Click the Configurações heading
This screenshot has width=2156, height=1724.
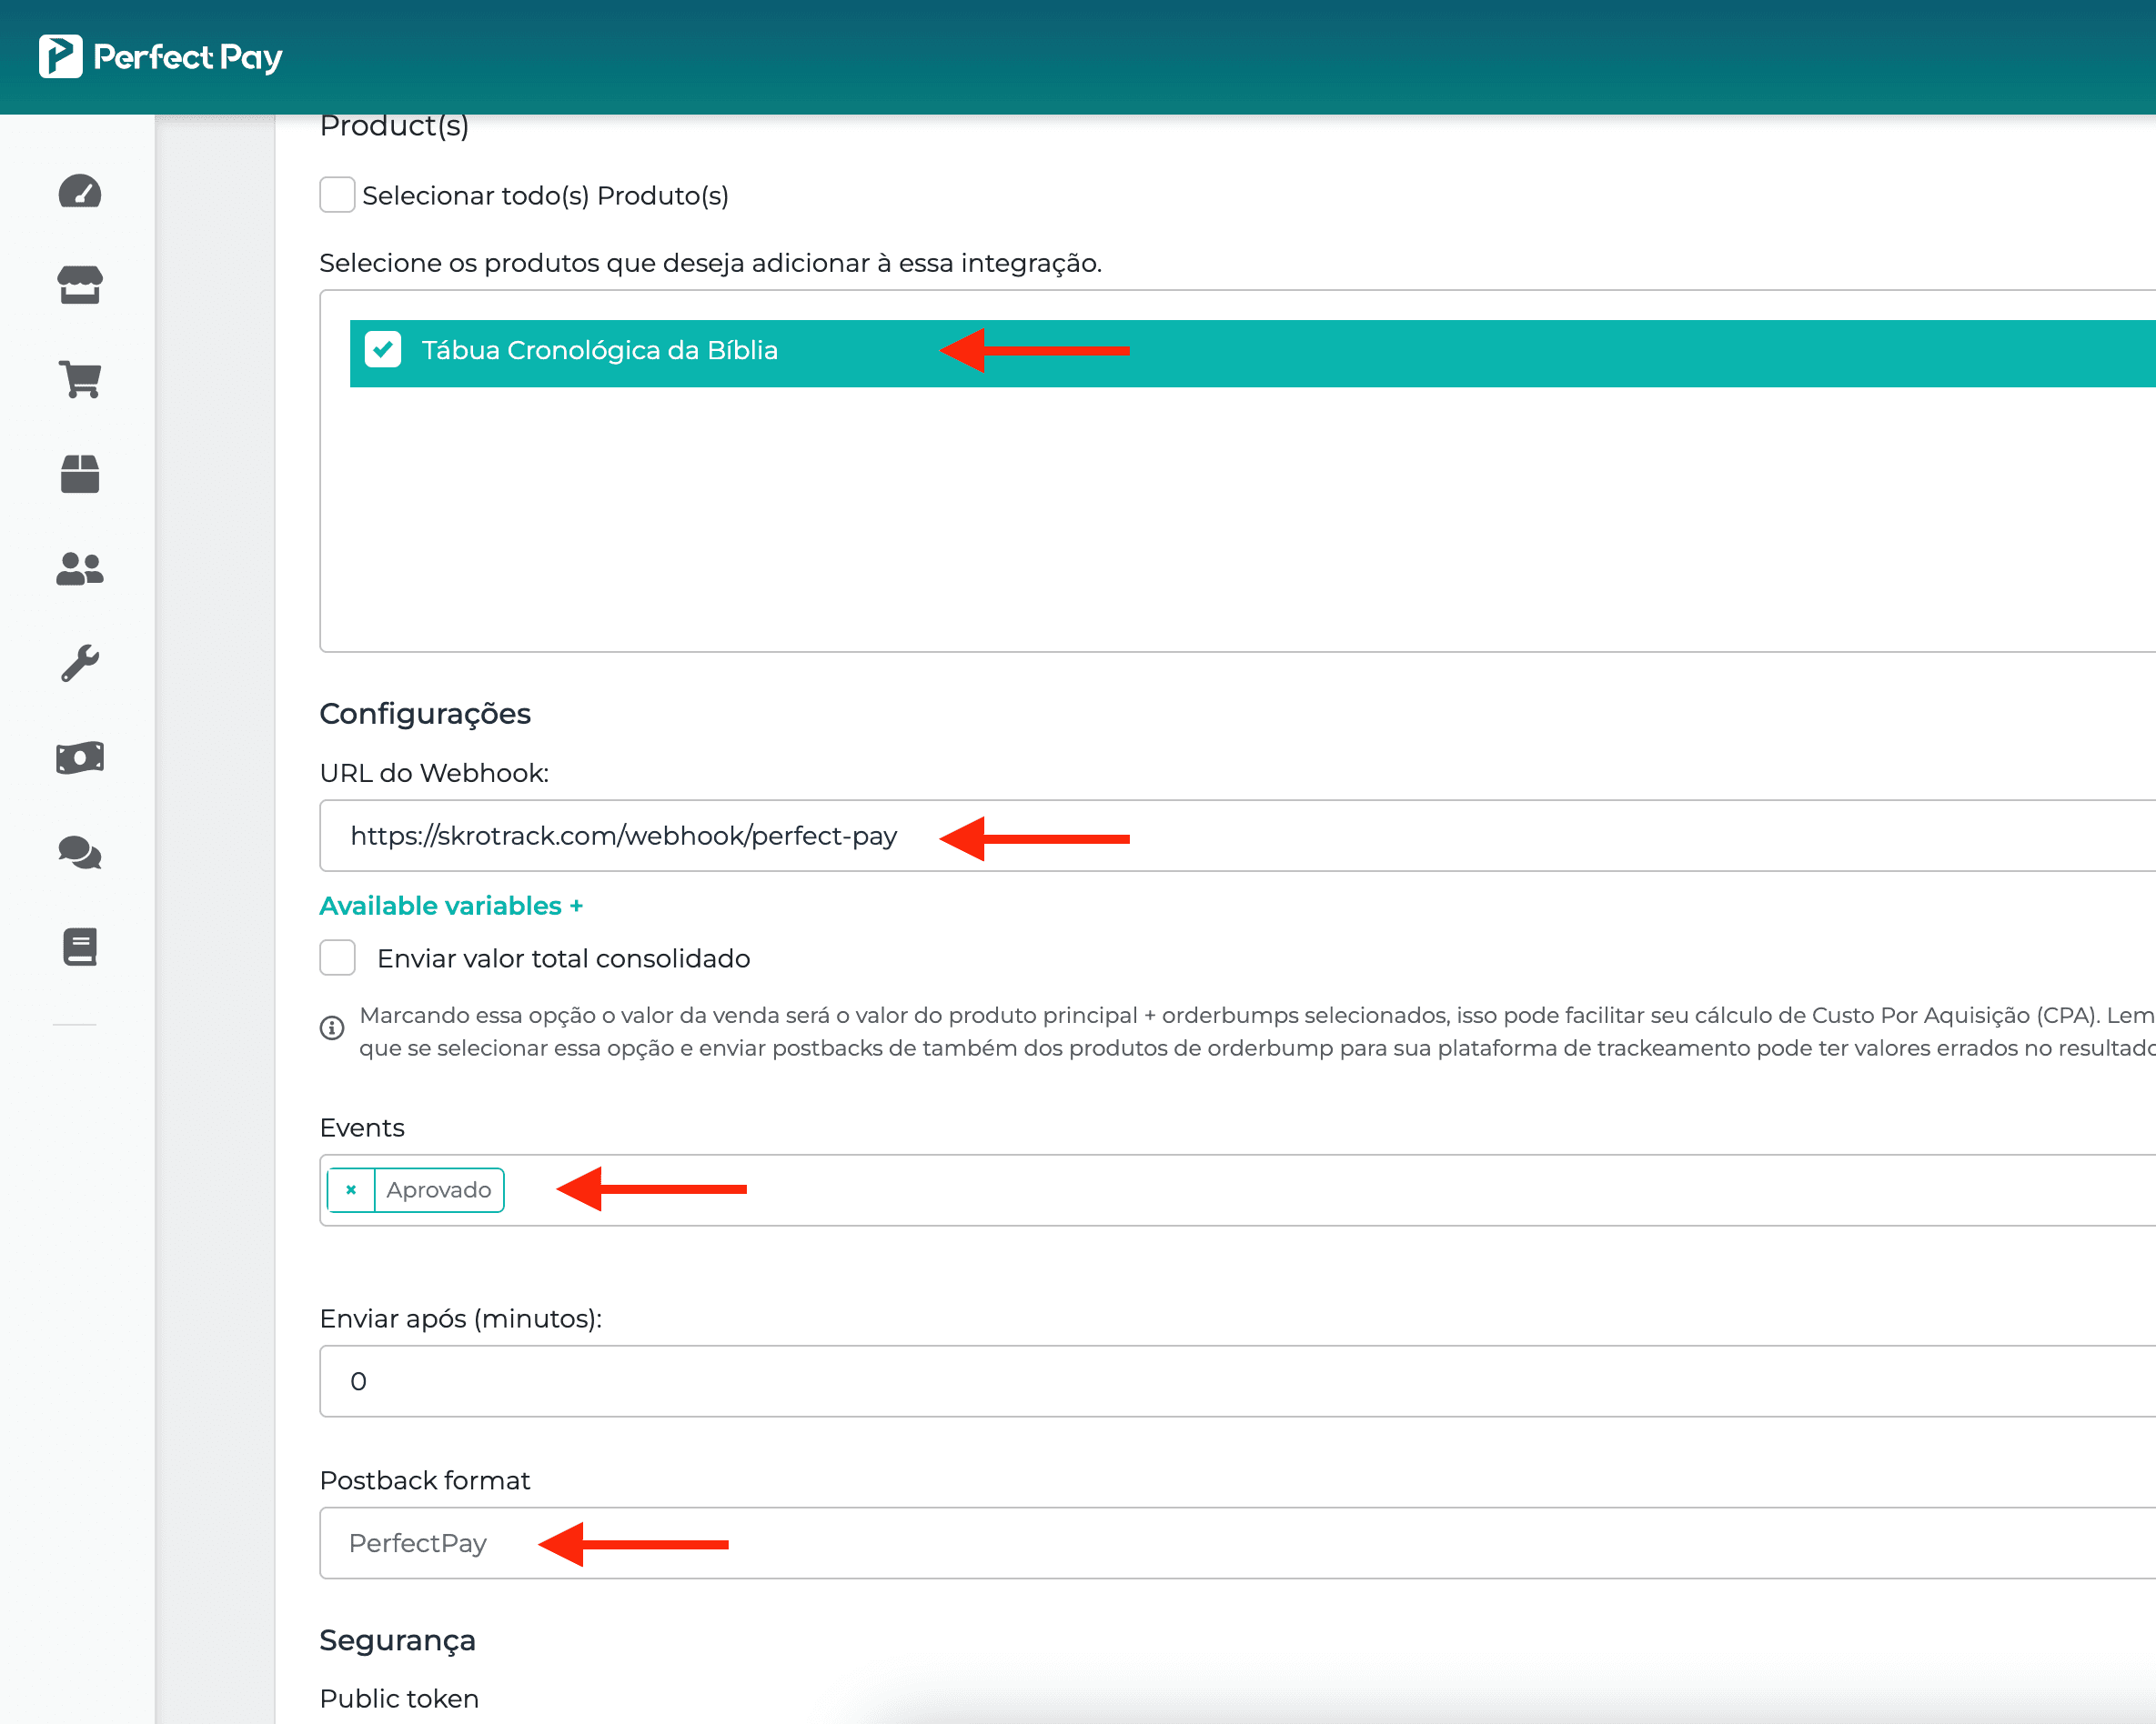tap(425, 714)
